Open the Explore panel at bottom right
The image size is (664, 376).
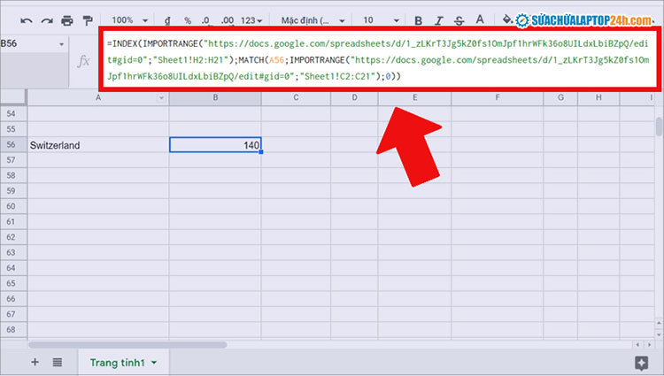pos(641,363)
